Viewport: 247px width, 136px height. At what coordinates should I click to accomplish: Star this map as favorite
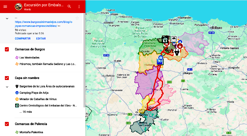pos(77,18)
